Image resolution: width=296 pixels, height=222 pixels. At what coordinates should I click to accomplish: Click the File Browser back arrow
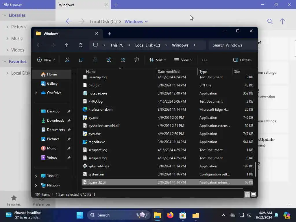pyautogui.click(x=69, y=21)
